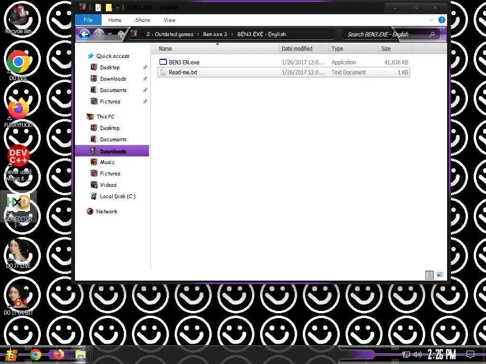Sort by the Date modified column
Screen dimensions: 486x364
coord(304,49)
